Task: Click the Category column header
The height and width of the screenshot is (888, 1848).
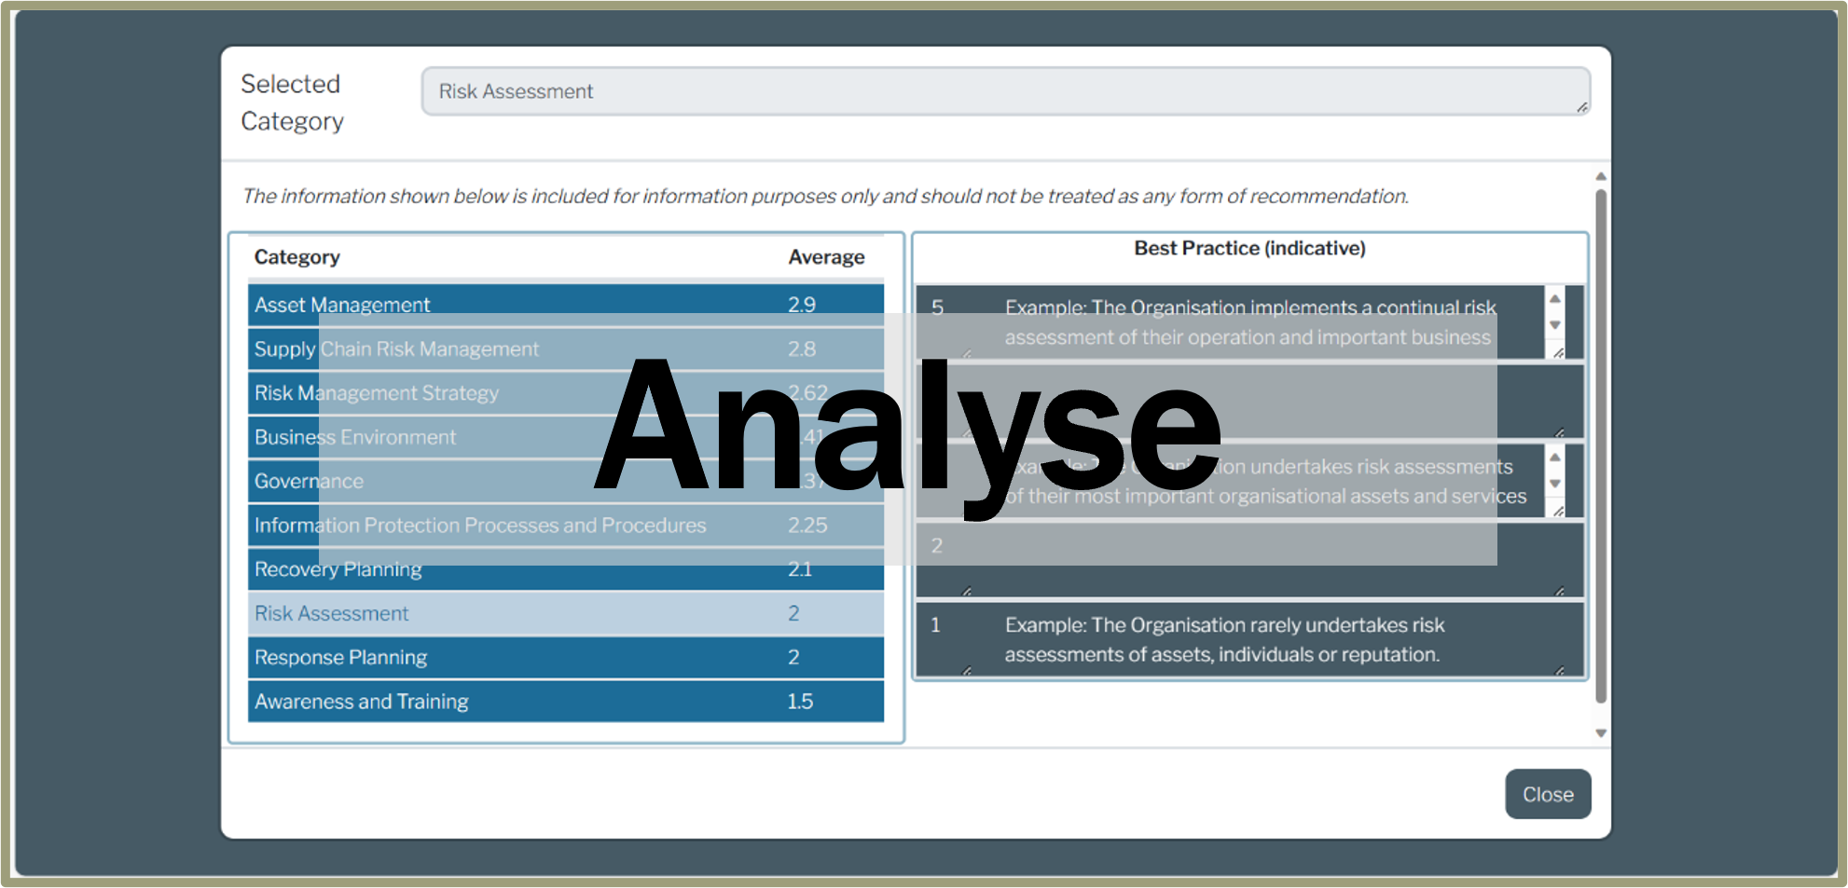Action: pyautogui.click(x=297, y=256)
